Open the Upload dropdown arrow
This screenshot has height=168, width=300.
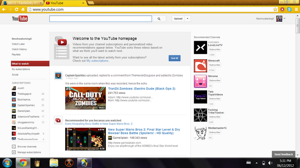point(187,19)
